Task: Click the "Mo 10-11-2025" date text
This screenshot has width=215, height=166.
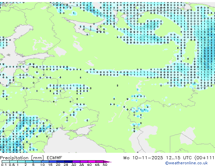Action: 143,158
